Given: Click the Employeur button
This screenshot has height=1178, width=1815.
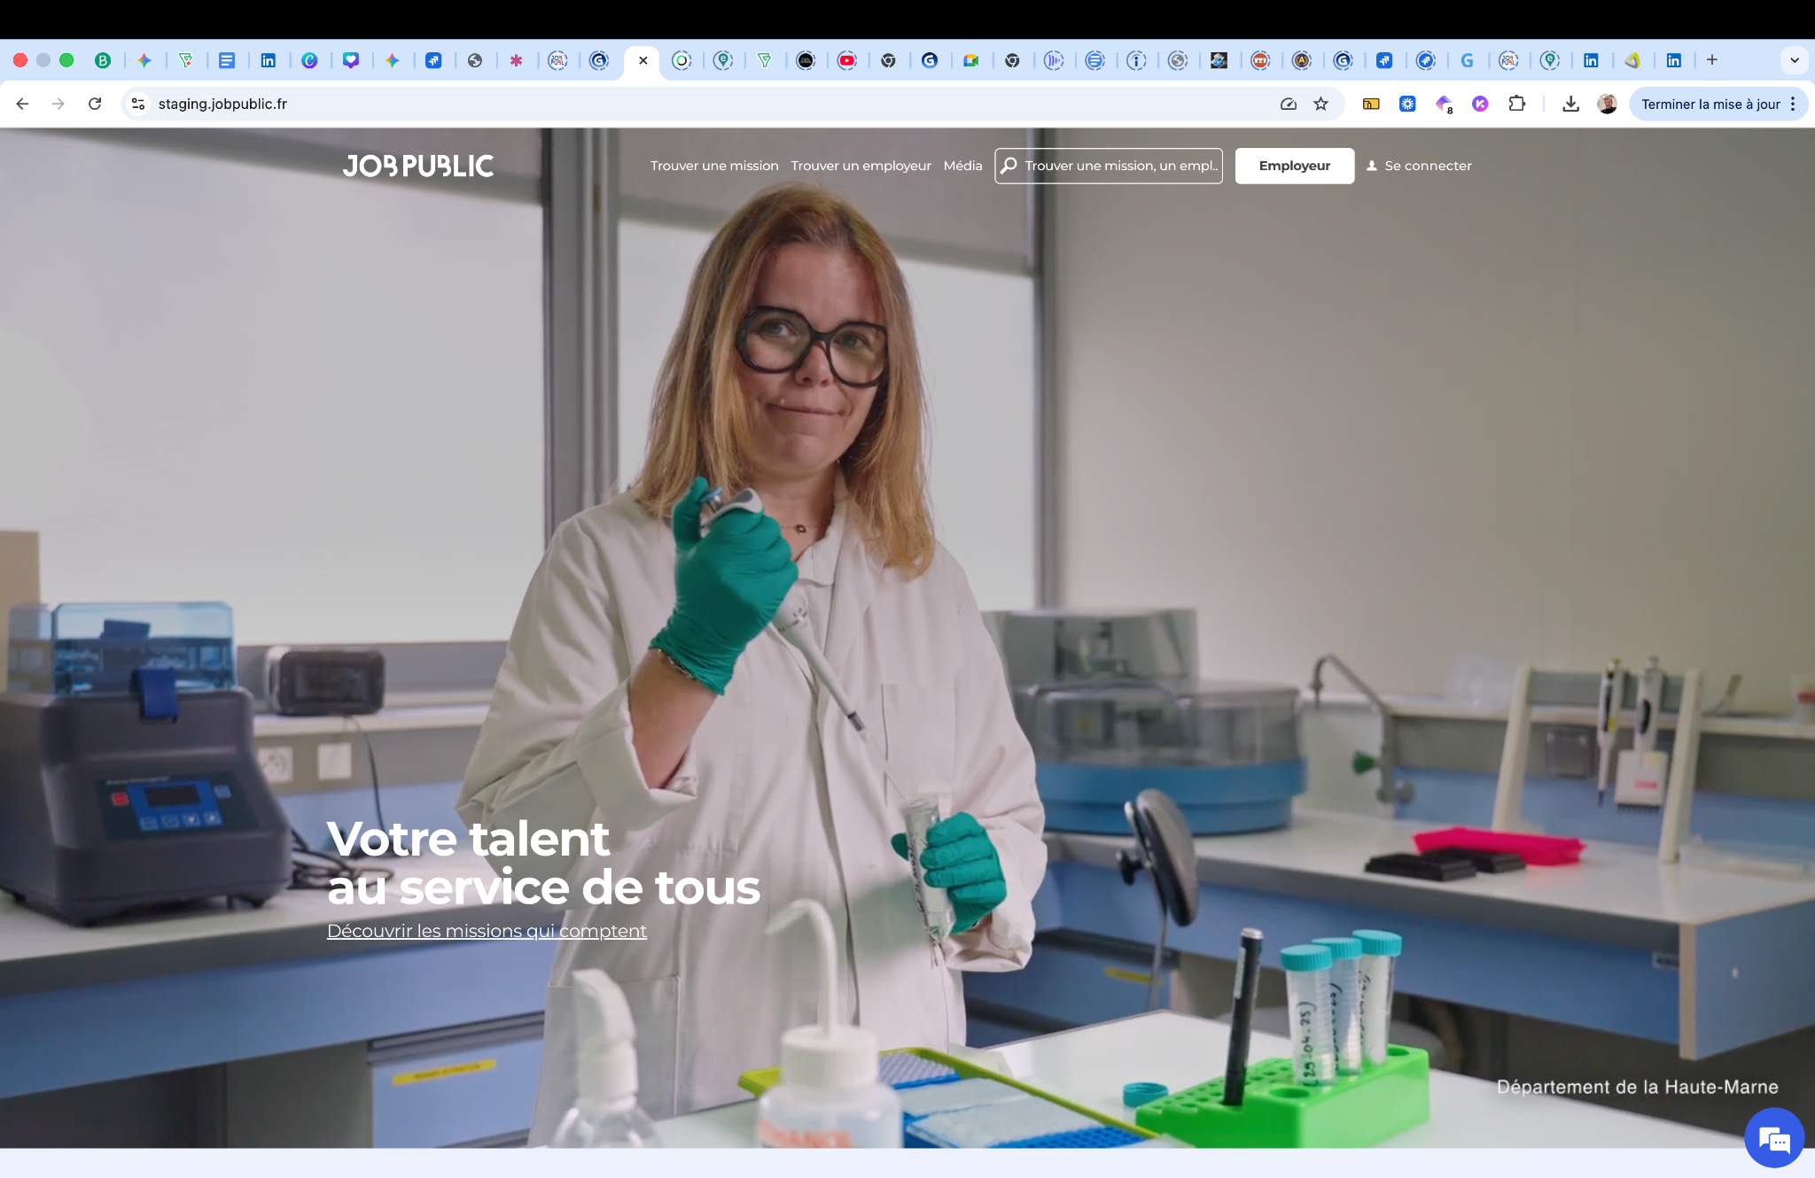Looking at the screenshot, I should pyautogui.click(x=1294, y=166).
